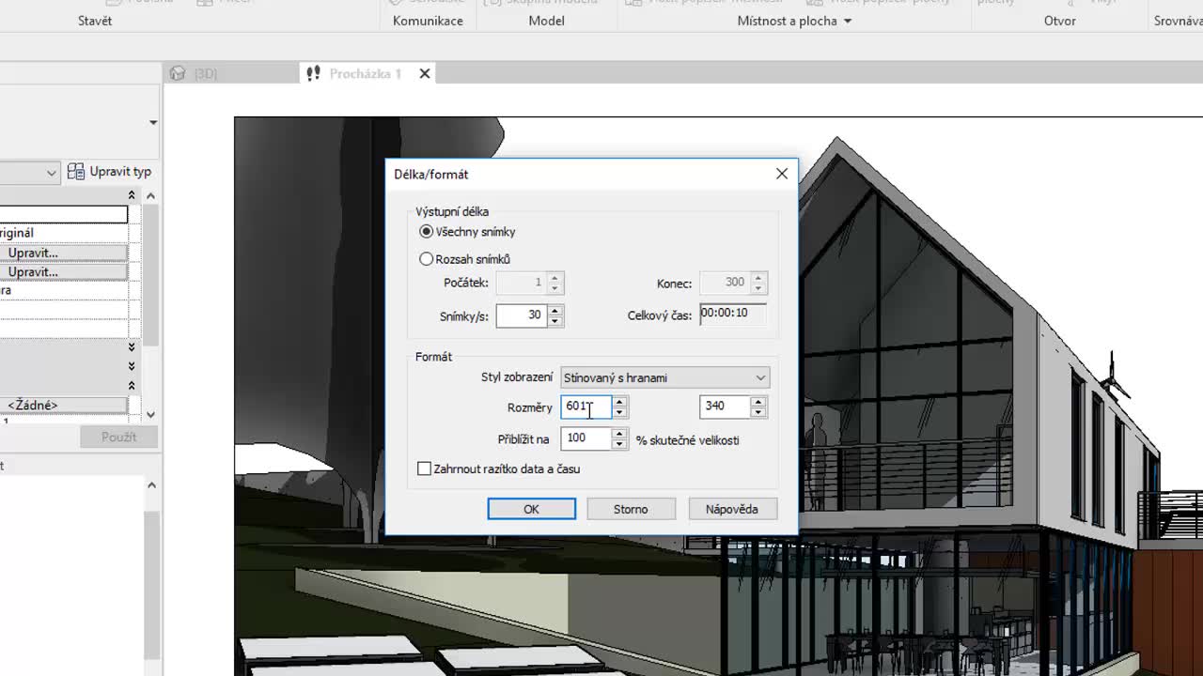Screen dimensions: 1203x676
Task: Click the Project Browser scrollbar up arrow
Action: click(x=151, y=484)
